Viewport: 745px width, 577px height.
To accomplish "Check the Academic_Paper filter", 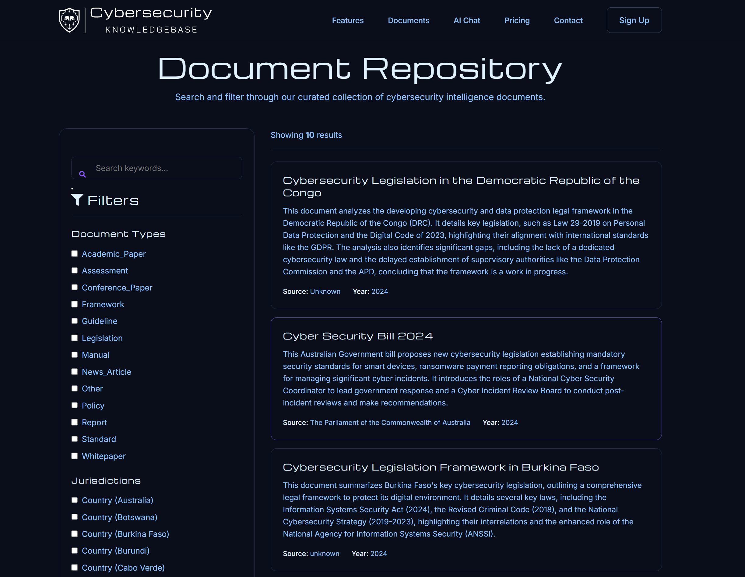I will click(74, 253).
